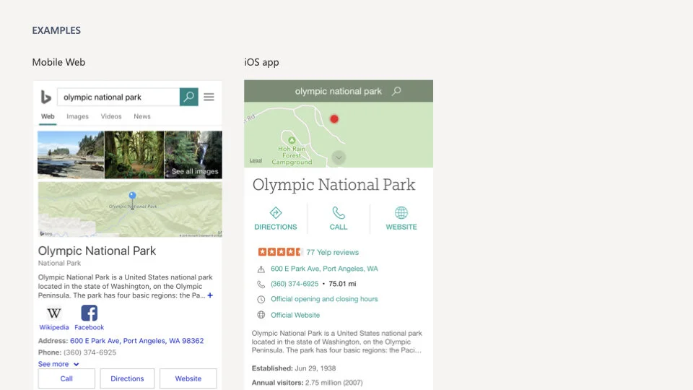Collapse the iOS map with chevron button
Viewport: 693px width, 390px height.
pyautogui.click(x=339, y=158)
